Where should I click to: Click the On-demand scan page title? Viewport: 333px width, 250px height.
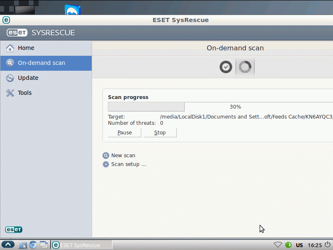point(235,48)
